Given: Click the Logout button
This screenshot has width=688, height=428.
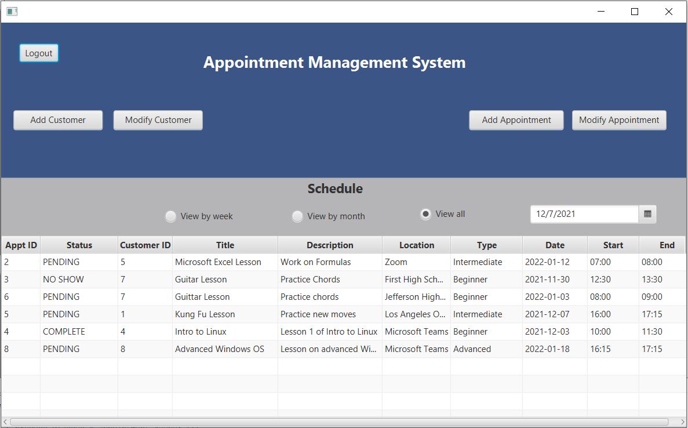Looking at the screenshot, I should coord(38,52).
